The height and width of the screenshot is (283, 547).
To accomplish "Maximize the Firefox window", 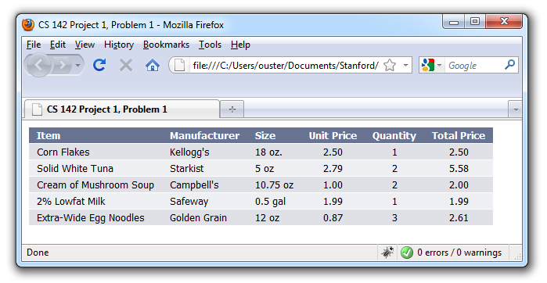I will (475, 22).
